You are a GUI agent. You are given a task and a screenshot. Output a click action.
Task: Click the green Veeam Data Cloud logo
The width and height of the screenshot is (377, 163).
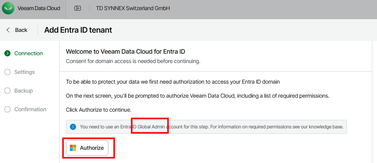click(x=9, y=8)
